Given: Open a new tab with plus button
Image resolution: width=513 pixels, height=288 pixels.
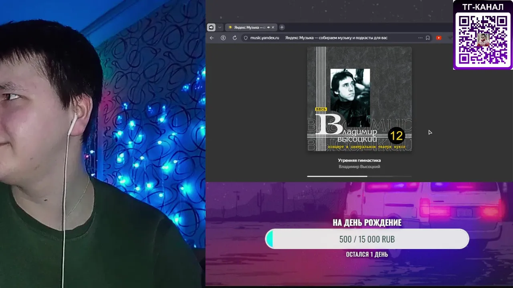Looking at the screenshot, I should (x=282, y=27).
